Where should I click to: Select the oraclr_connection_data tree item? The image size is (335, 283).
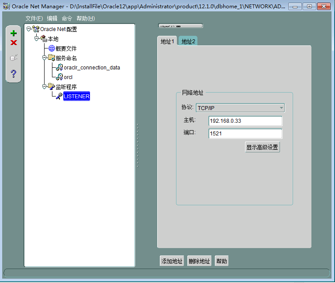pos(92,68)
